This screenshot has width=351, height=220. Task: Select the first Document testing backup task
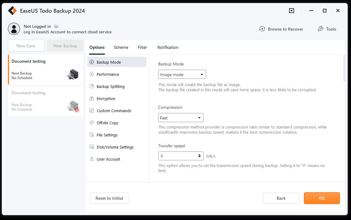45,70
